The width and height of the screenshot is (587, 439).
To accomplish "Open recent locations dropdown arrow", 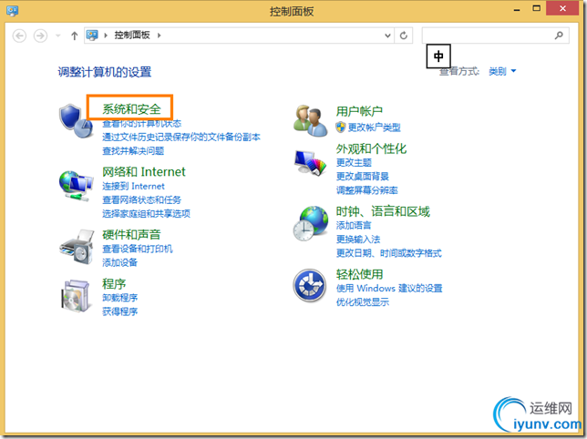I will (58, 36).
